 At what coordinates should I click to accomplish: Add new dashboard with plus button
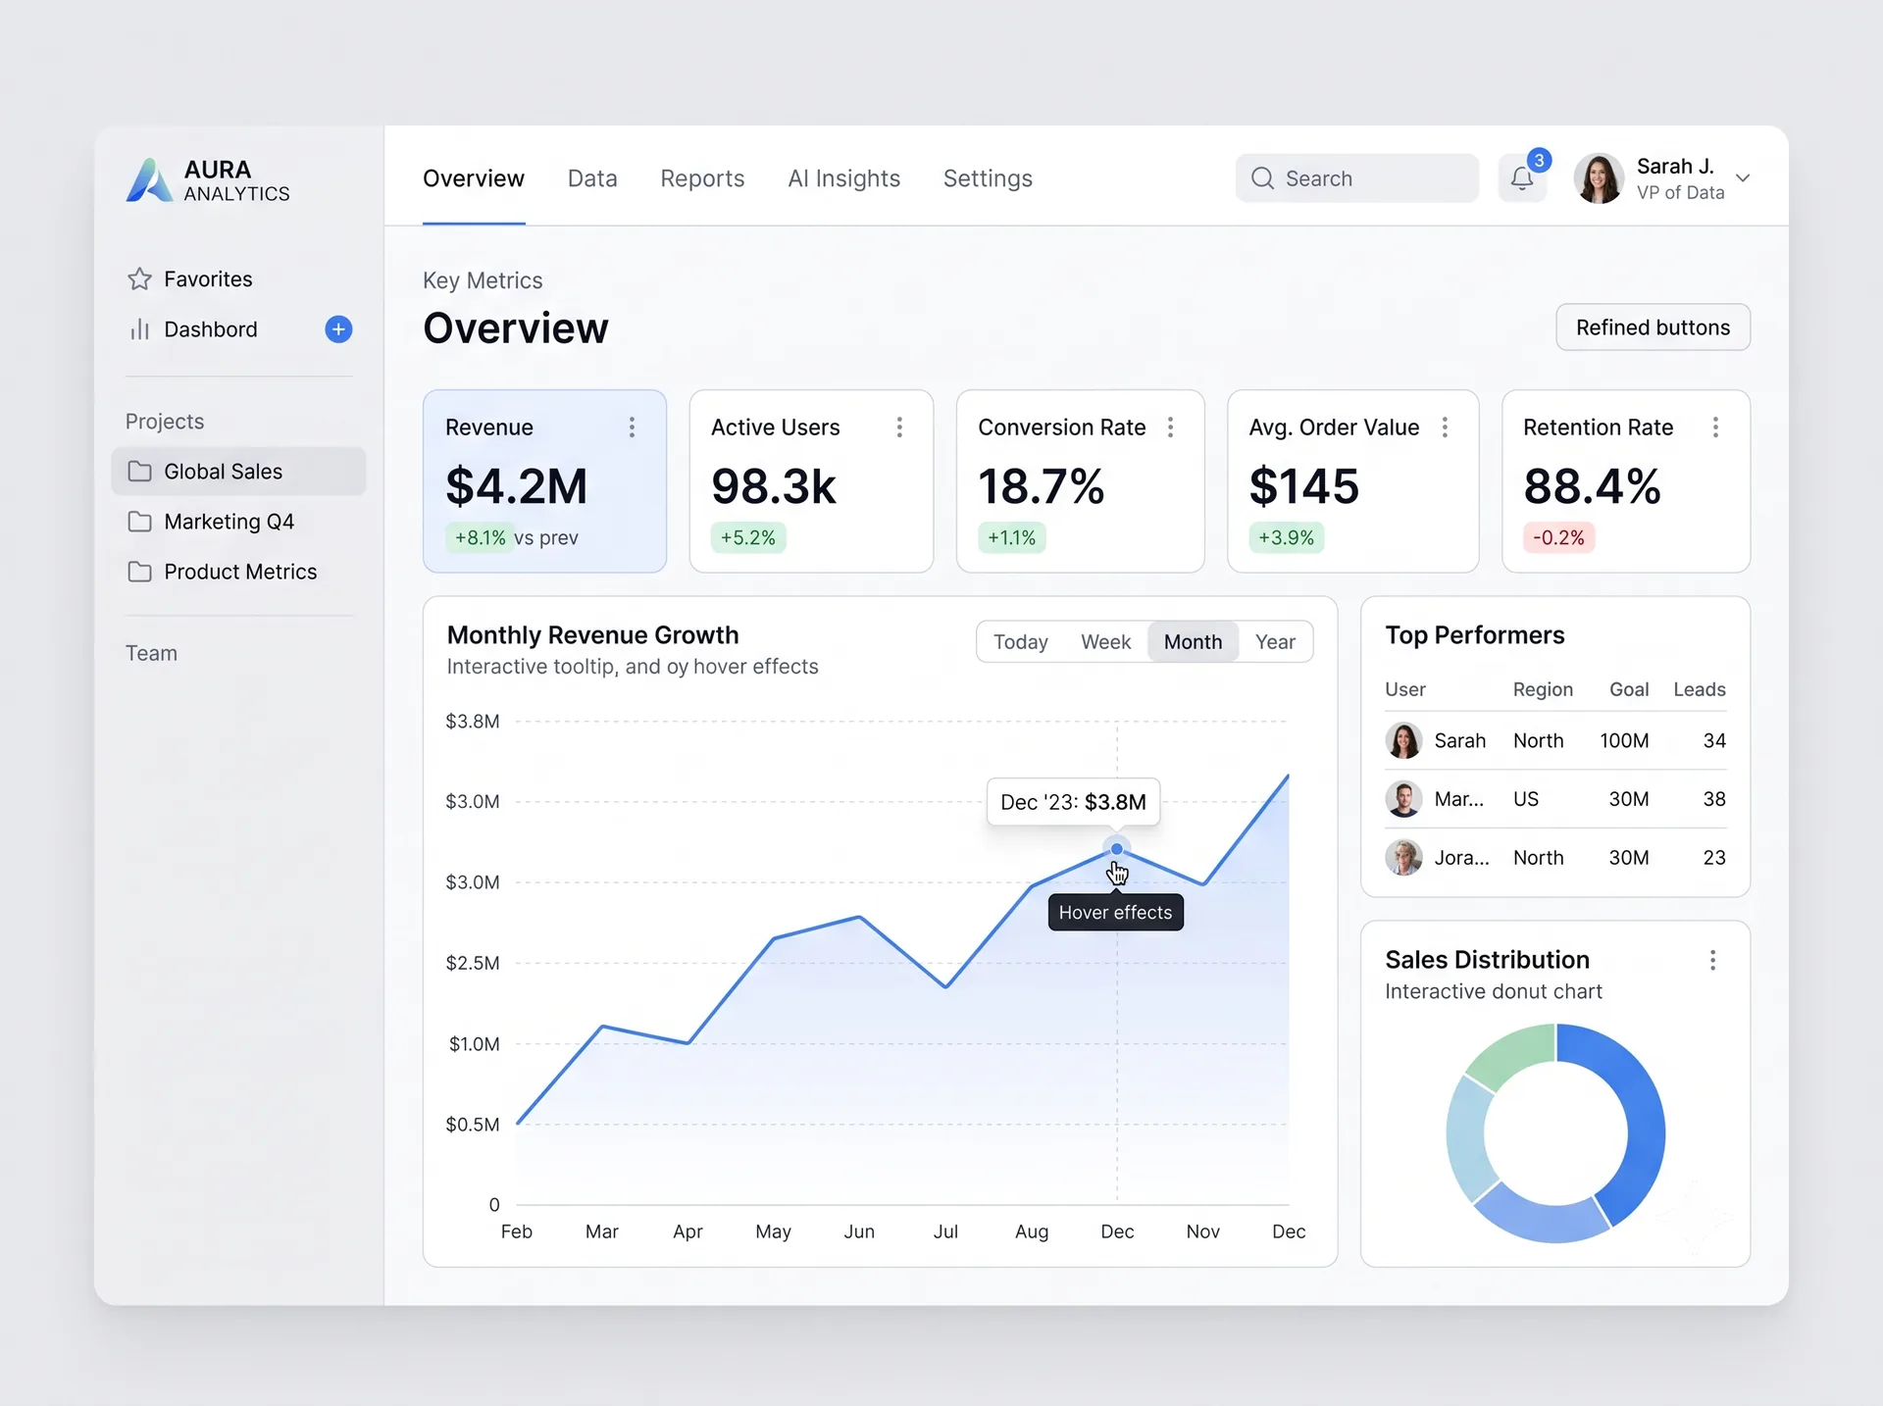[x=338, y=329]
